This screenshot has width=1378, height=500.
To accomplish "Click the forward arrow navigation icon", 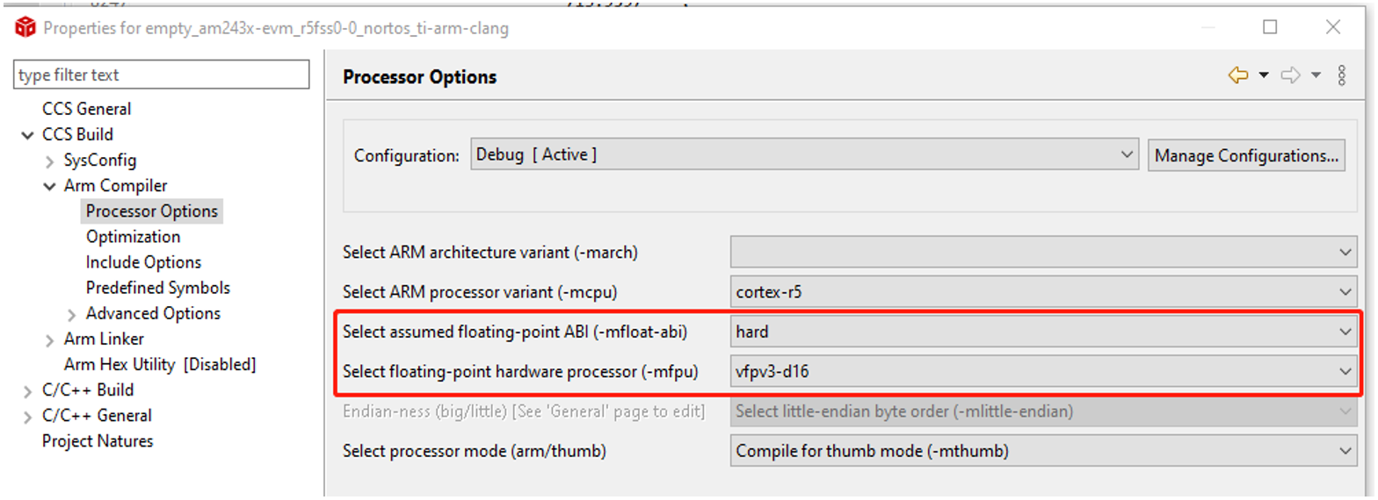I will click(1290, 76).
